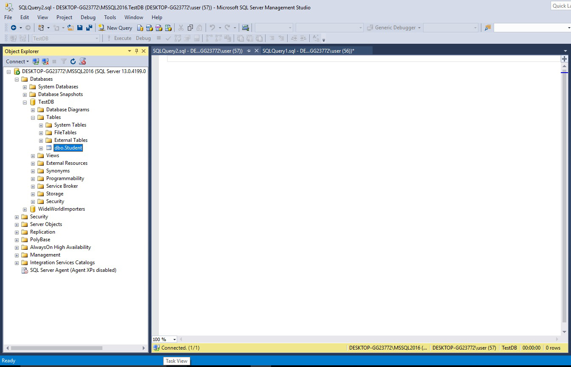This screenshot has width=571, height=367.
Task: Click the Open File folder icon
Action: tap(71, 28)
